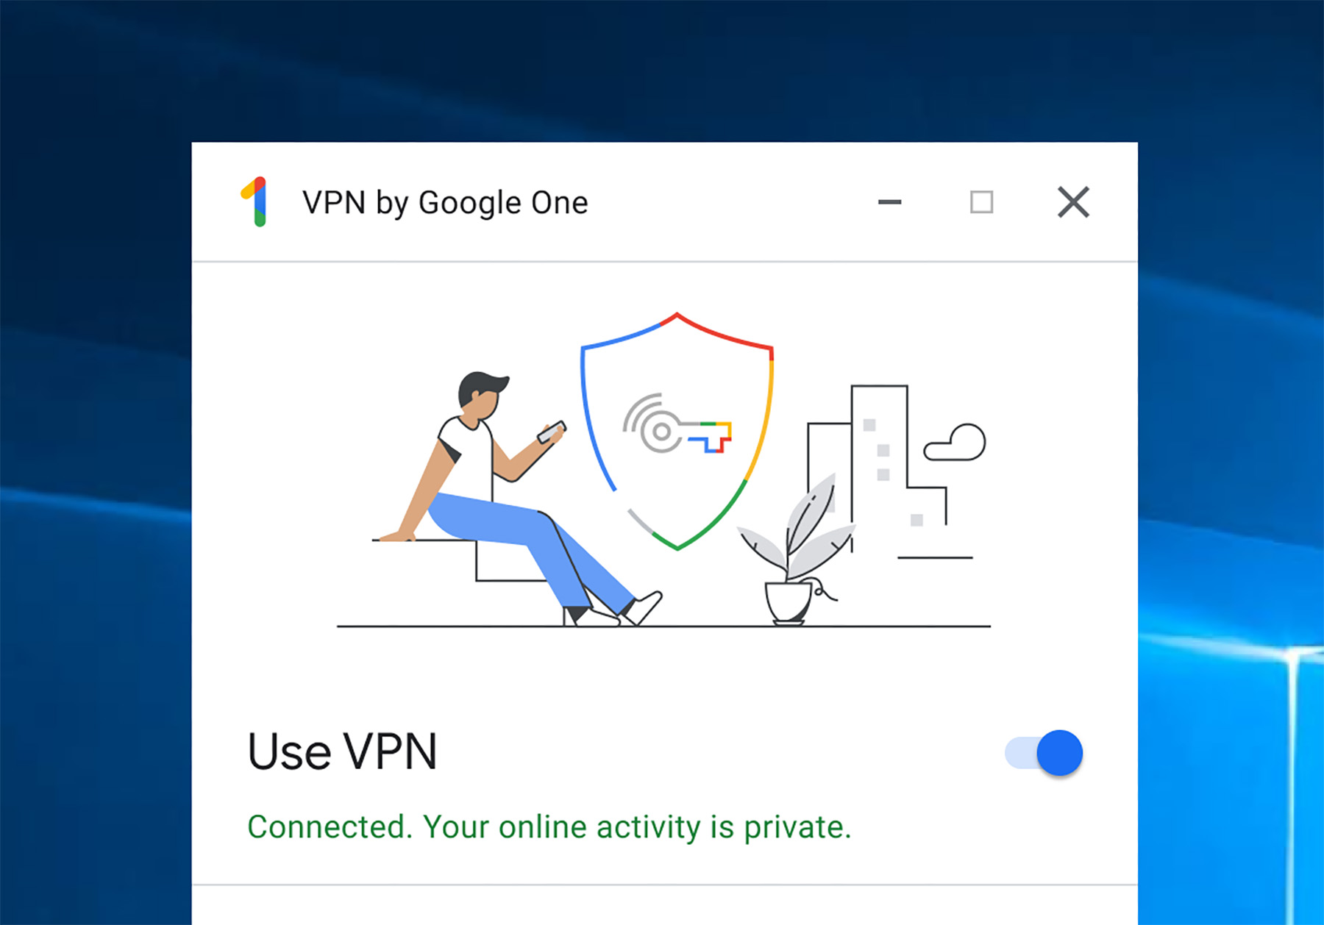The image size is (1324, 925).
Task: Maximize the VPN window
Action: [x=981, y=201]
